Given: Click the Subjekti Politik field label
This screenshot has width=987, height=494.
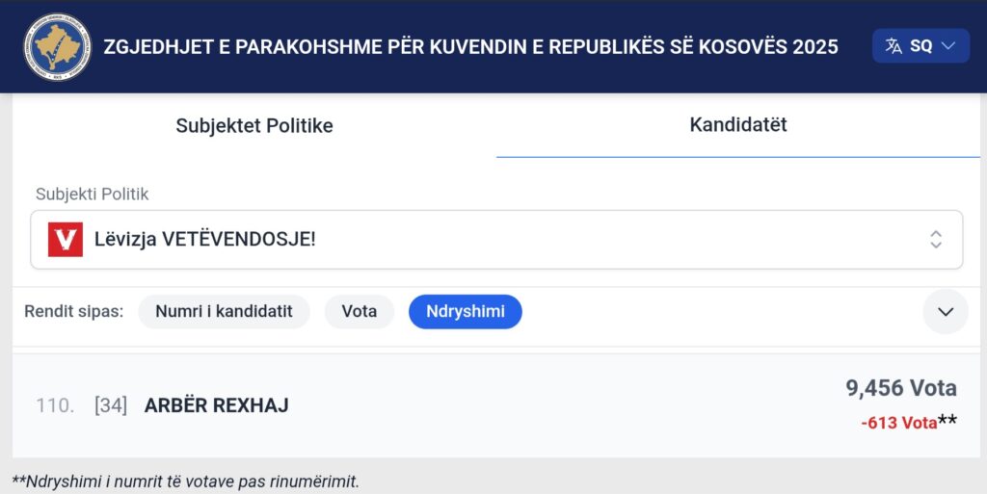Looking at the screenshot, I should coord(93,194).
